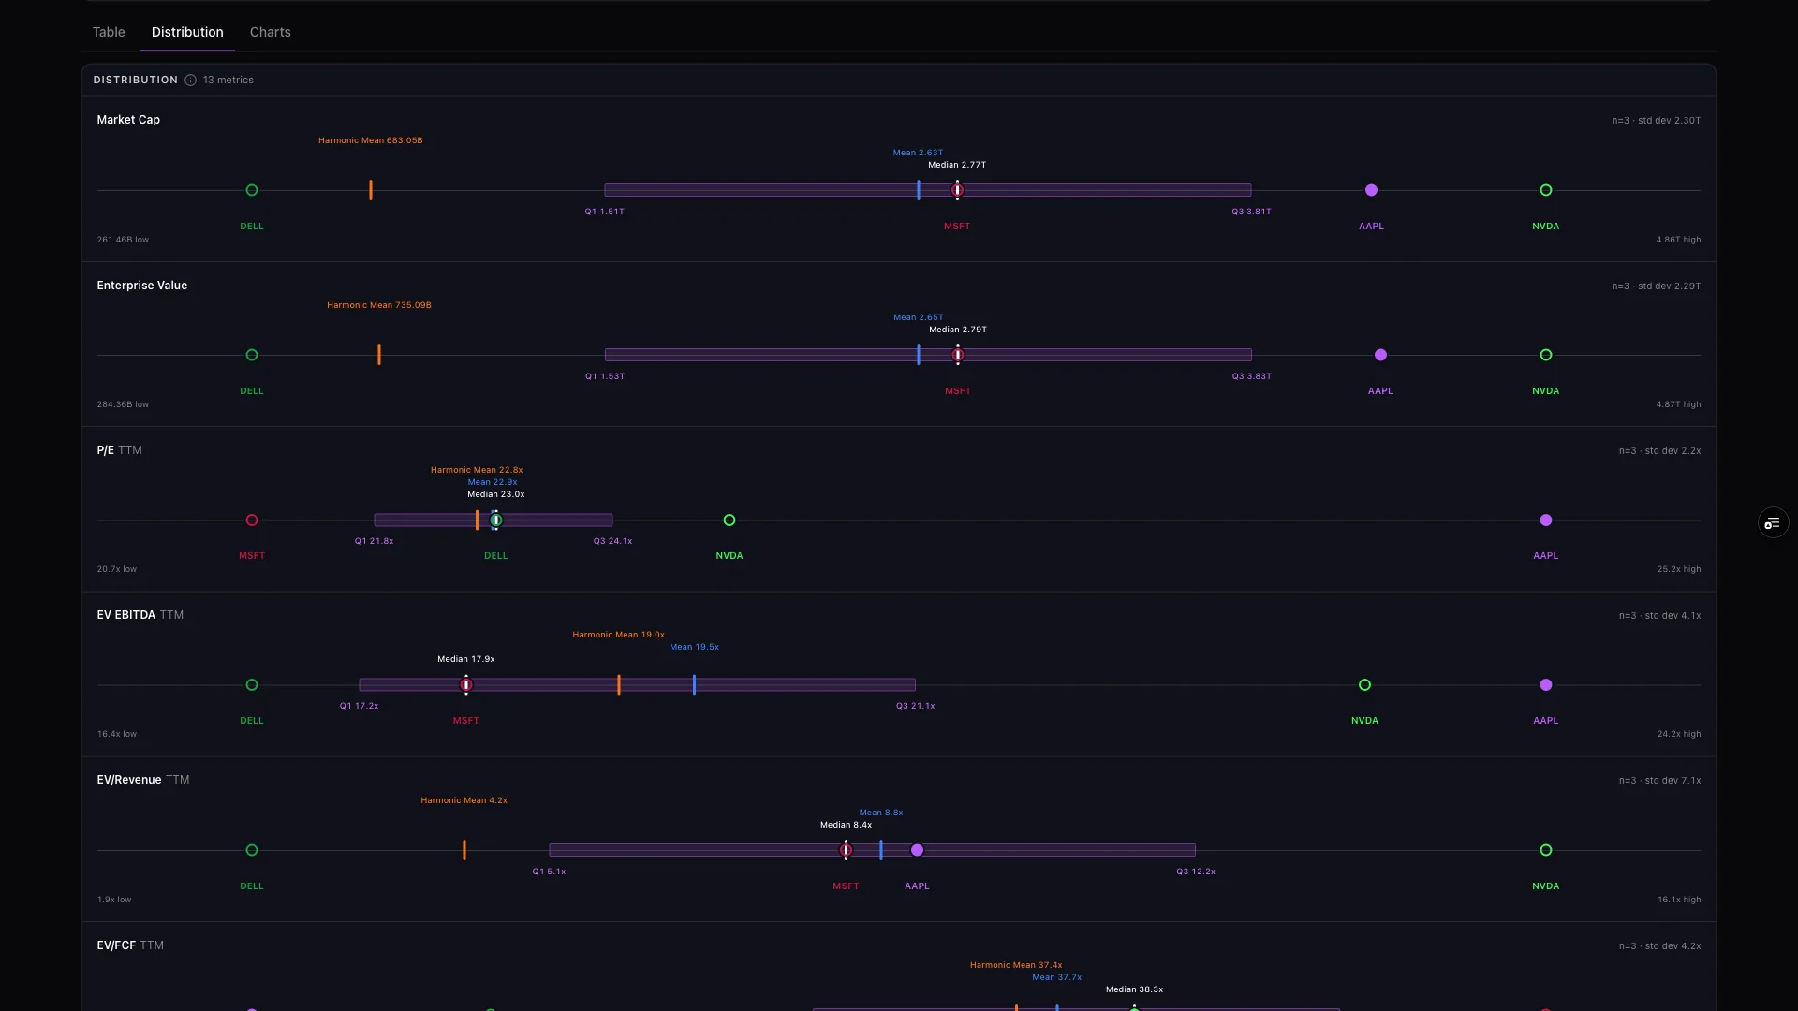Click 'Q1 5.1x' label in EV/Revenue
Viewport: 1798px width, 1011px height.
pos(549,872)
